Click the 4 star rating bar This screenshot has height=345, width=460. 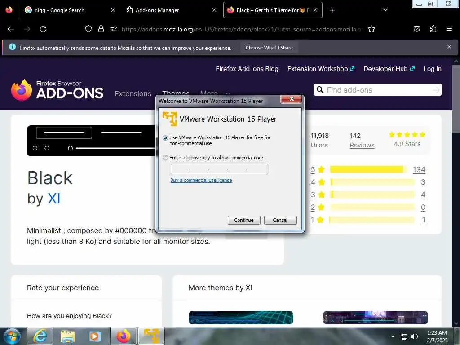372,182
